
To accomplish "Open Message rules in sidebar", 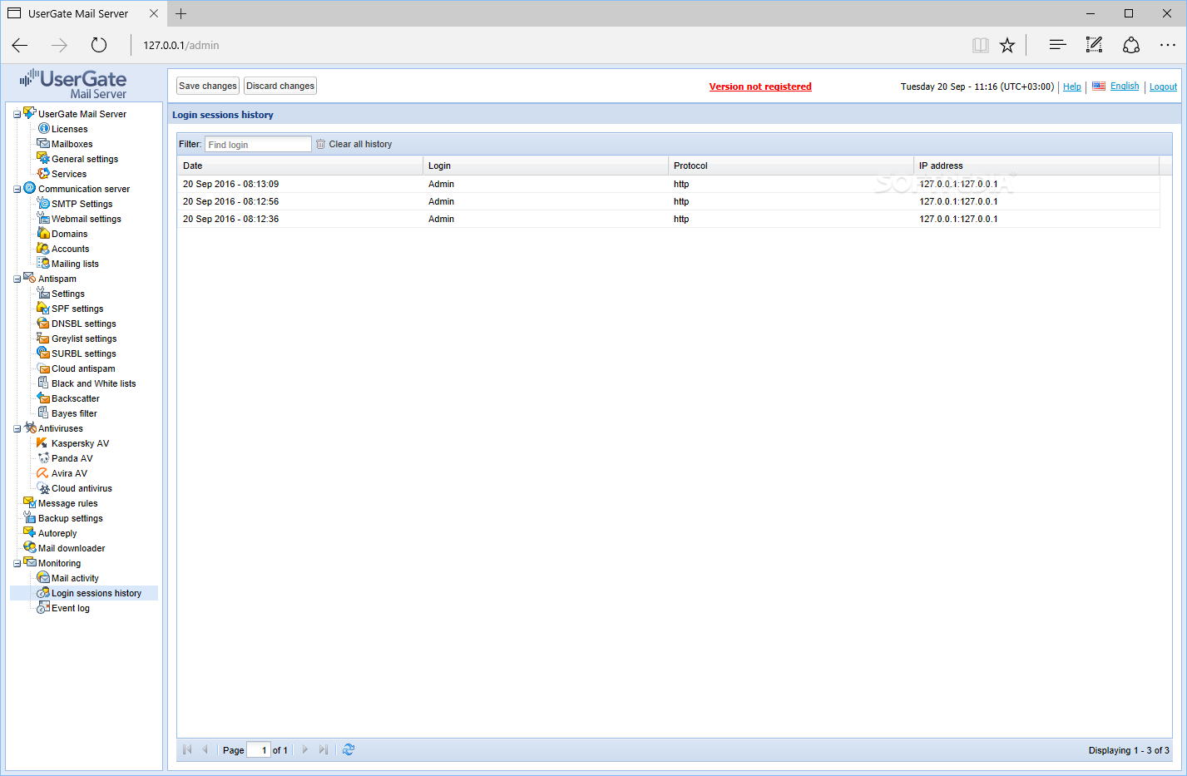I will (x=67, y=503).
